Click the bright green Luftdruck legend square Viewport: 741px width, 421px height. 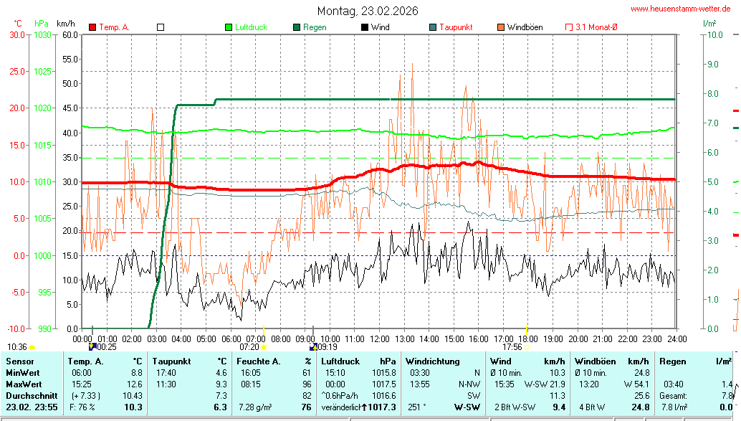click(229, 27)
